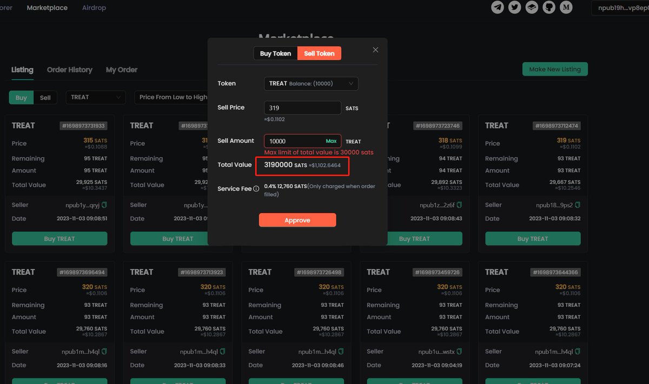Image resolution: width=649 pixels, height=384 pixels.
Task: Click date 2023-11-03 09:08:32
Action: pos(555,219)
